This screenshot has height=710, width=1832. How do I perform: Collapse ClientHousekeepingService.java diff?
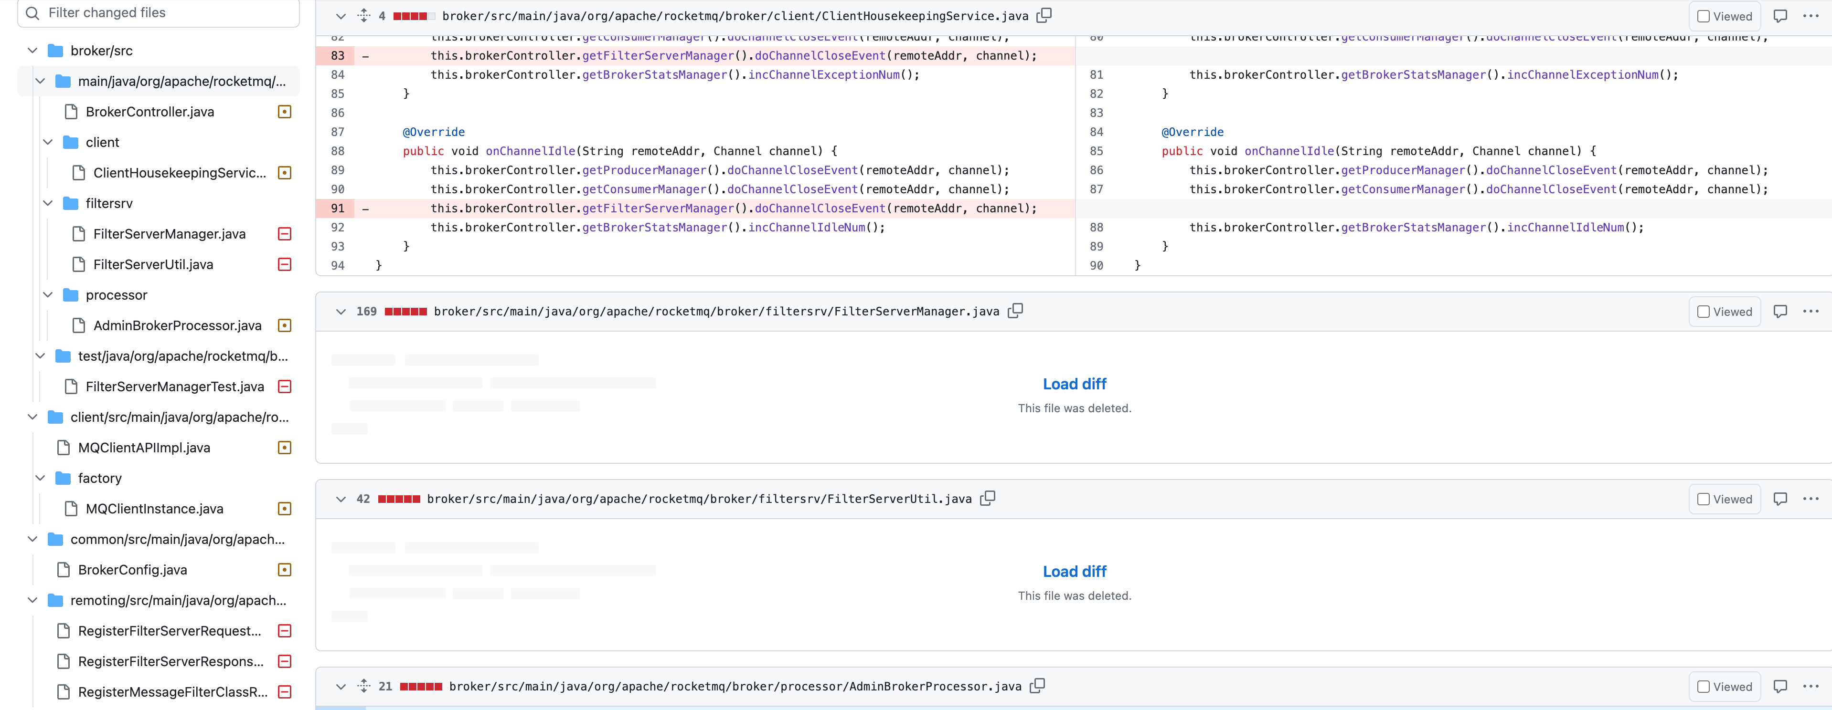[x=341, y=16]
